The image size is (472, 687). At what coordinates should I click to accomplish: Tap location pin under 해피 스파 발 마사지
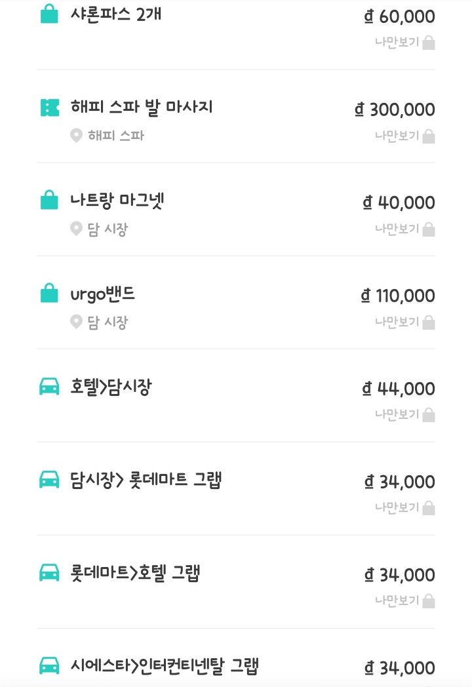tap(77, 136)
